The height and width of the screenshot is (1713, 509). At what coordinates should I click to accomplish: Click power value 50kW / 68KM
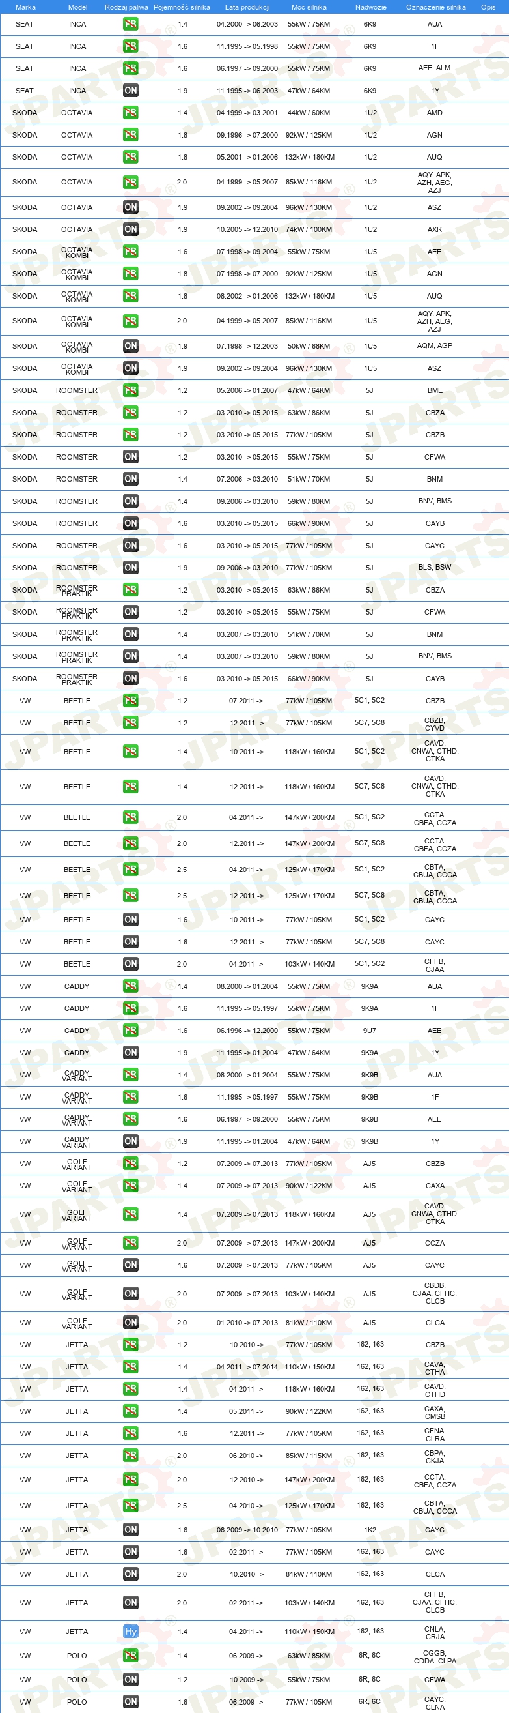[x=309, y=345]
